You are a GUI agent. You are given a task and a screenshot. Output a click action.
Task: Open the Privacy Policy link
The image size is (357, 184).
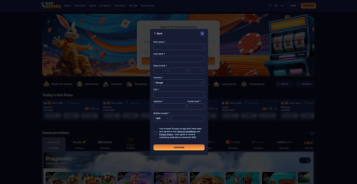tap(166, 135)
